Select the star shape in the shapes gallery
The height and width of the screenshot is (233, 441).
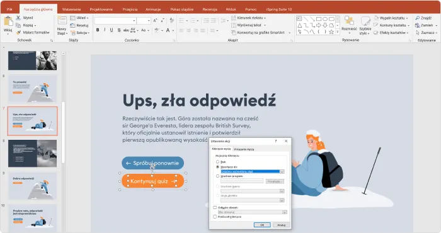tap(331, 31)
